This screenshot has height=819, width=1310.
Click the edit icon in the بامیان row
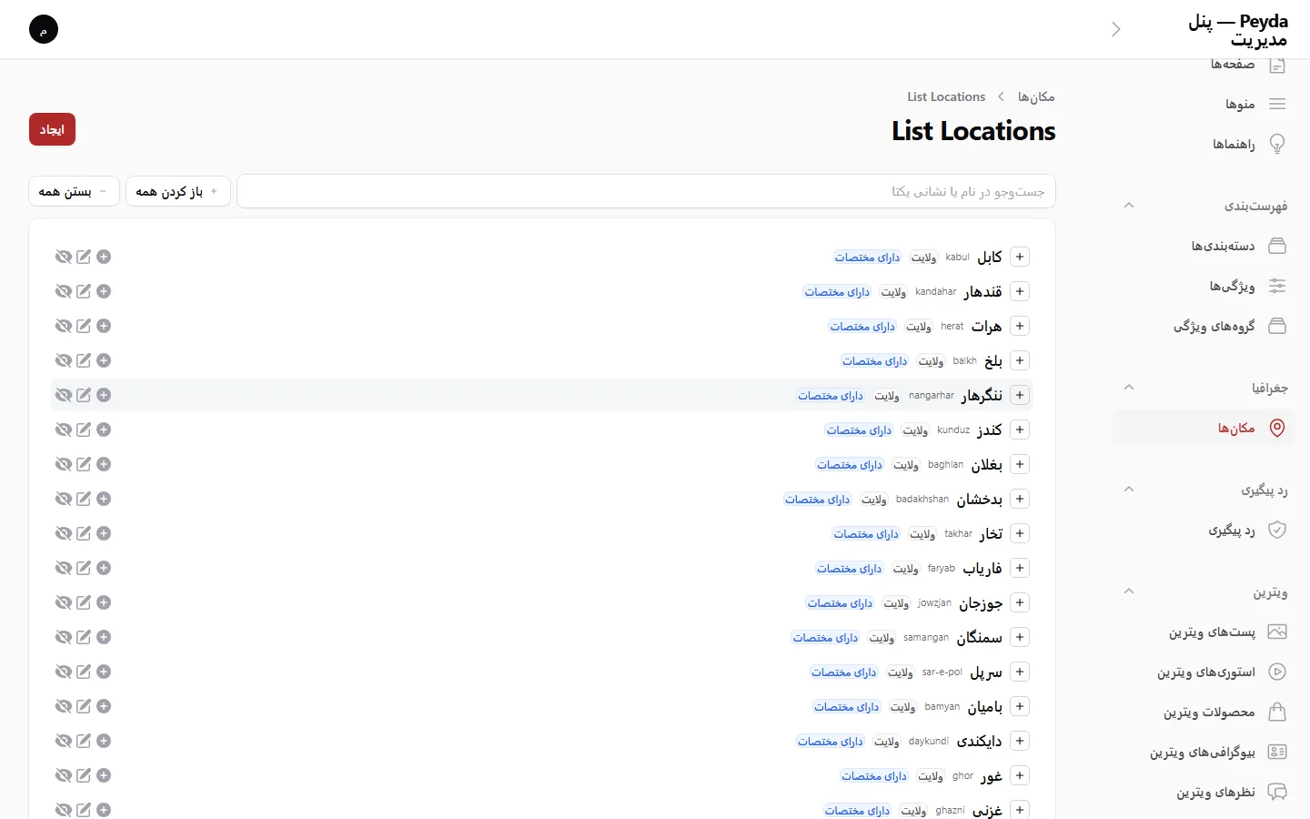click(84, 706)
